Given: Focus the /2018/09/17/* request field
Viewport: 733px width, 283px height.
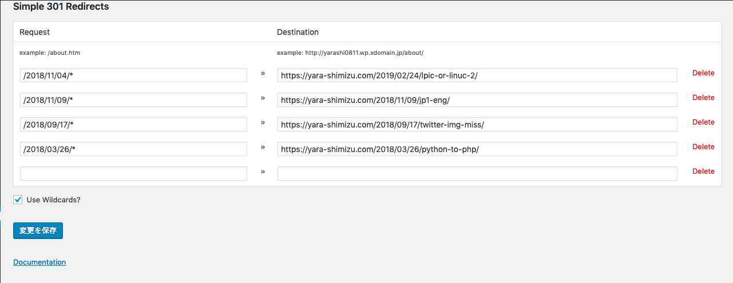Looking at the screenshot, I should 133,125.
